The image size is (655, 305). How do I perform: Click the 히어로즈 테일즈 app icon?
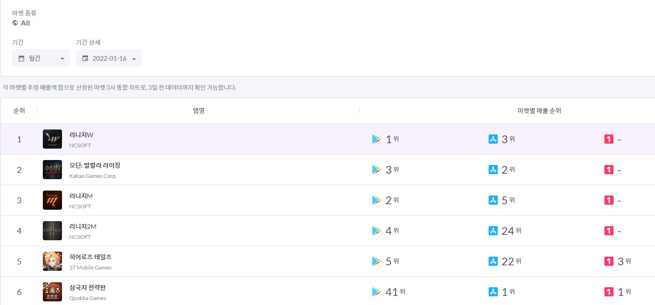(x=52, y=261)
